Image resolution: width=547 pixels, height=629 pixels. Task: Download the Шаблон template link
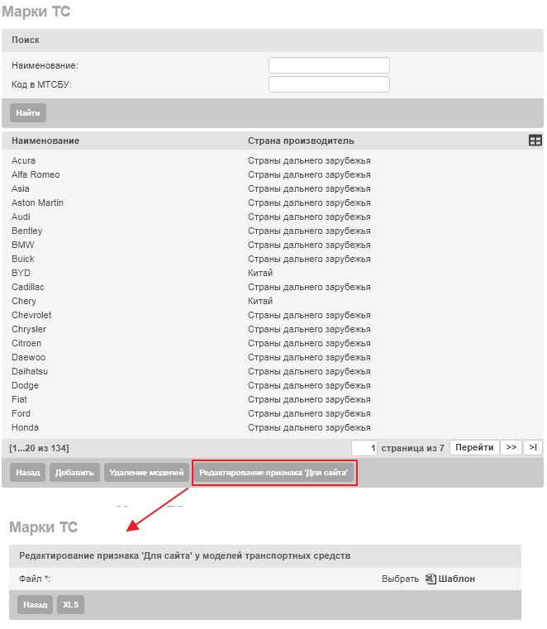click(x=456, y=579)
